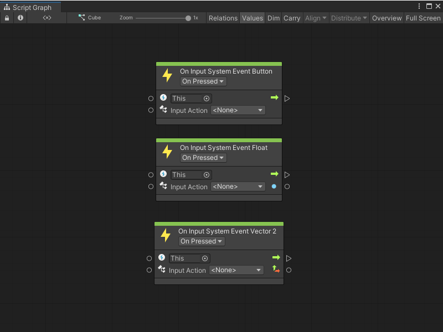The height and width of the screenshot is (332, 443).
Task: Click lightning icon on Event Float node
Action: click(x=167, y=152)
